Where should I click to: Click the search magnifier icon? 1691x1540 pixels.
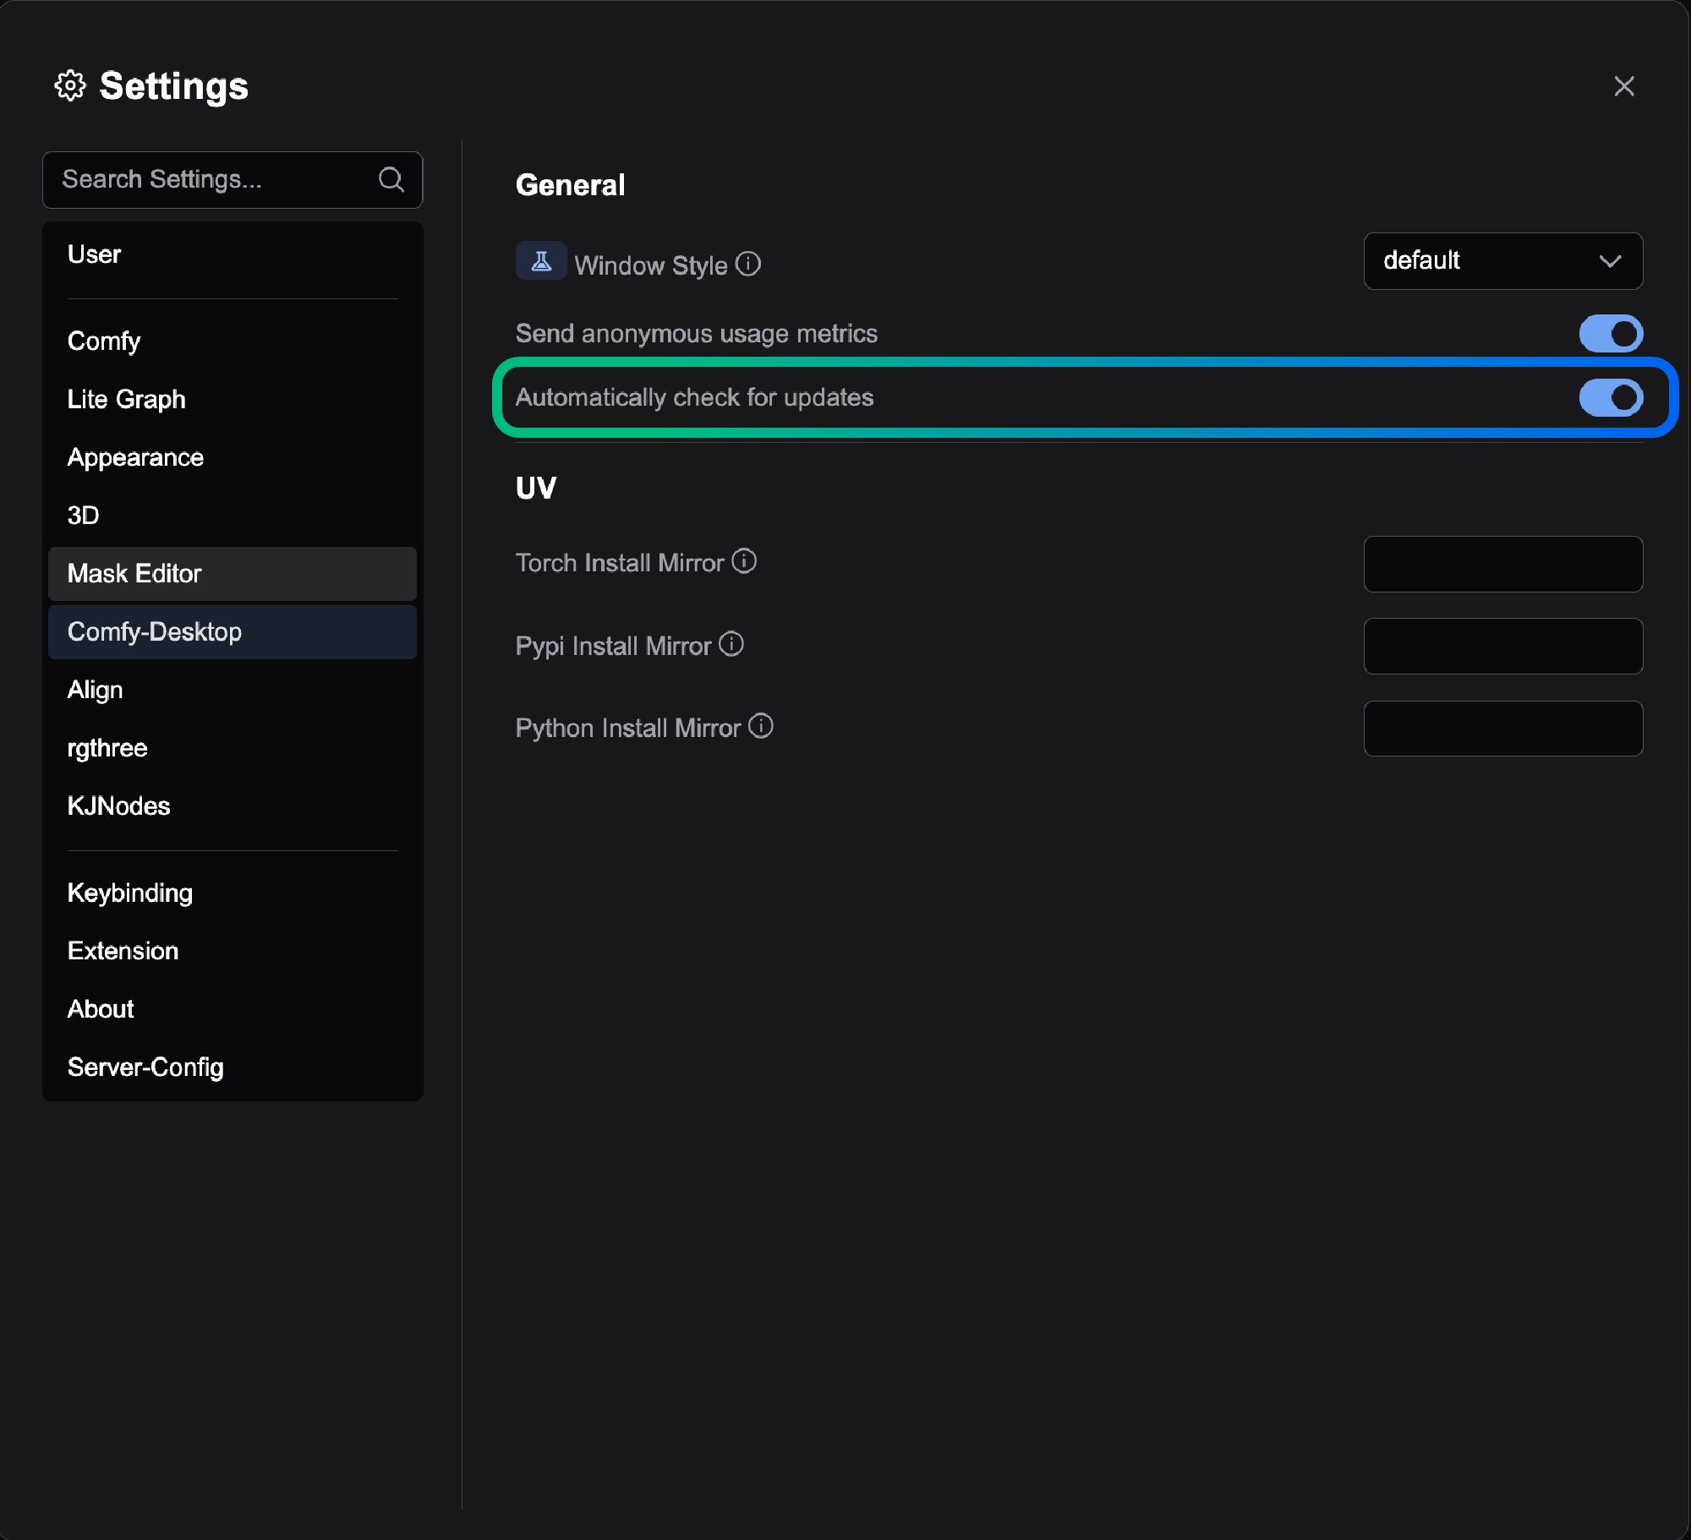click(391, 179)
